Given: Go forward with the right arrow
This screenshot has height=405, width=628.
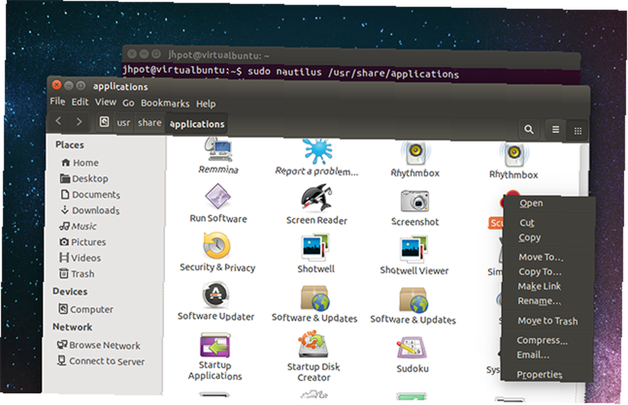Looking at the screenshot, I should point(79,121).
